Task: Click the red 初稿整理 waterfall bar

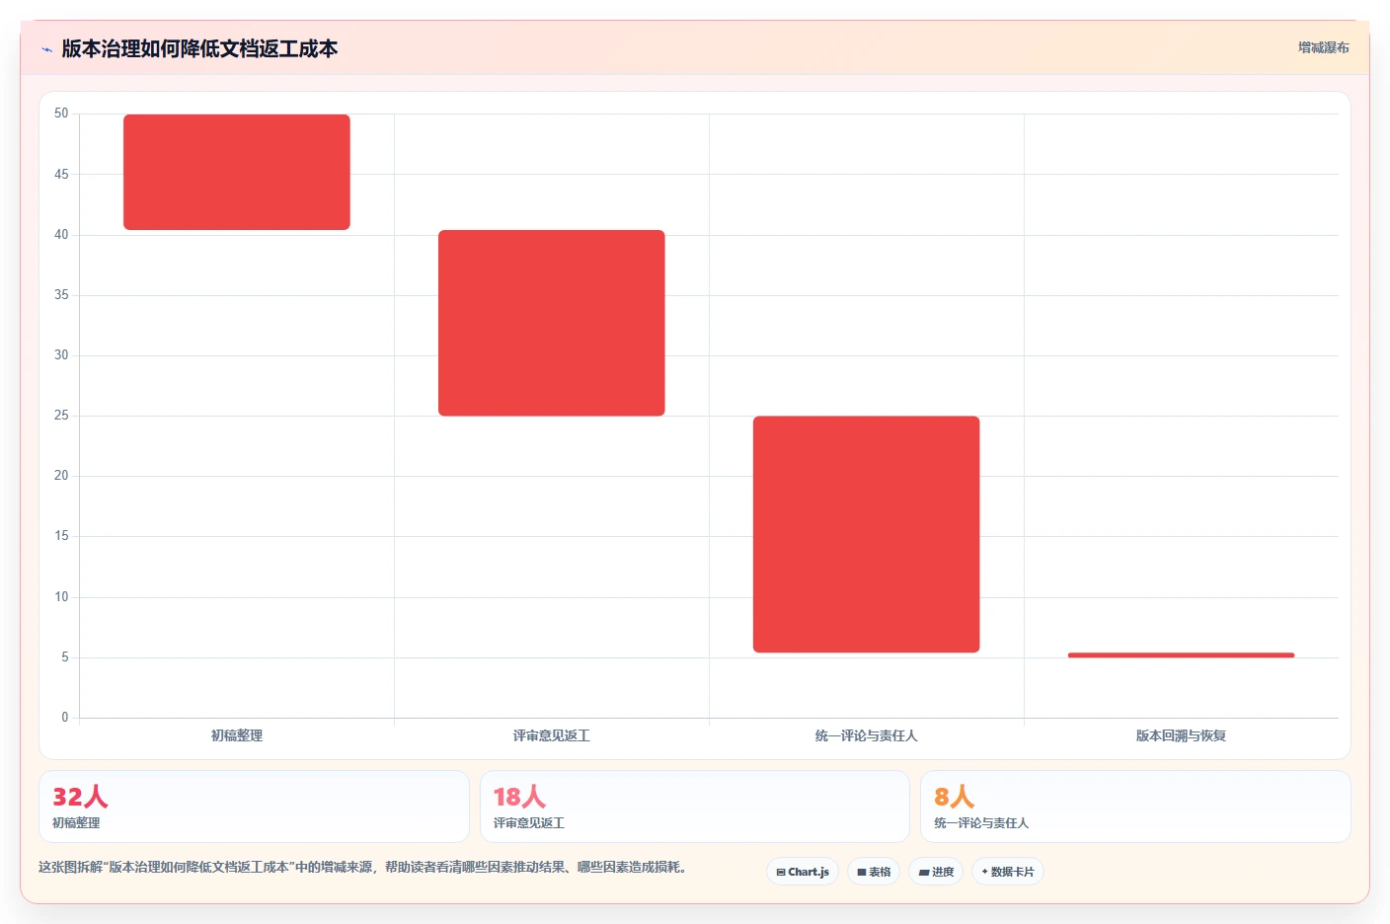Action: [237, 172]
